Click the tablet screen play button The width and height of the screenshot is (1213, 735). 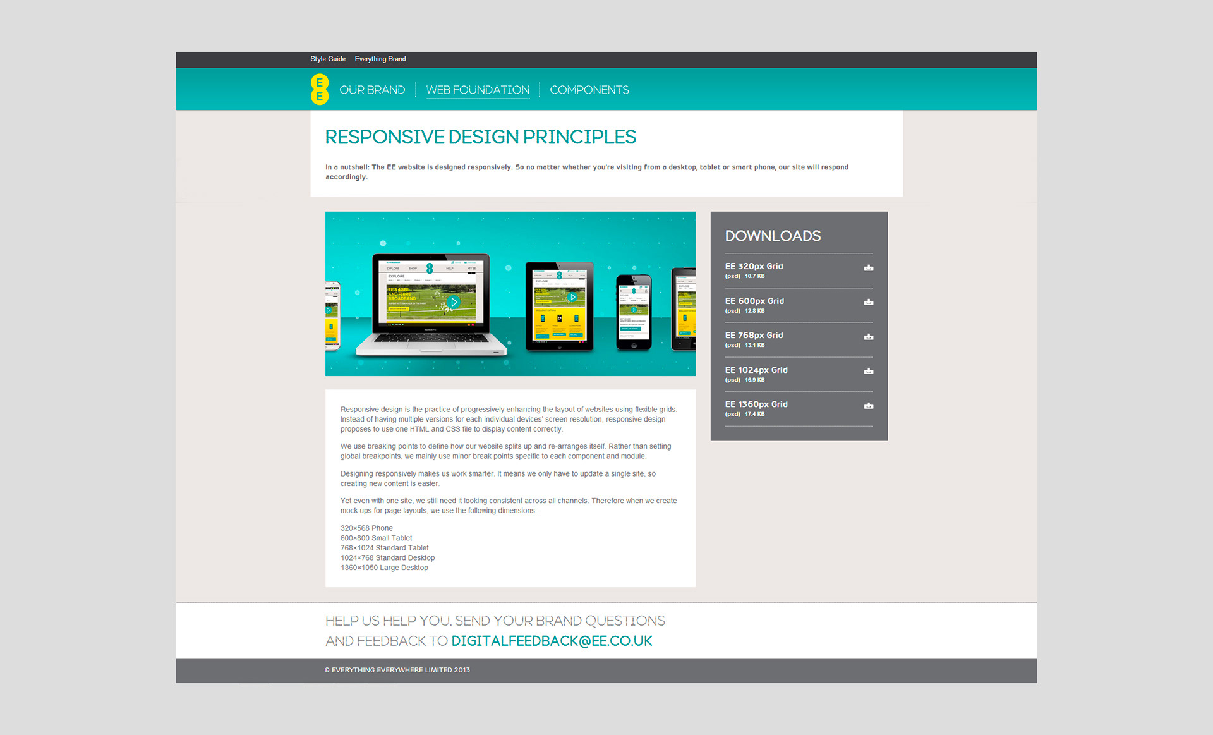(572, 297)
